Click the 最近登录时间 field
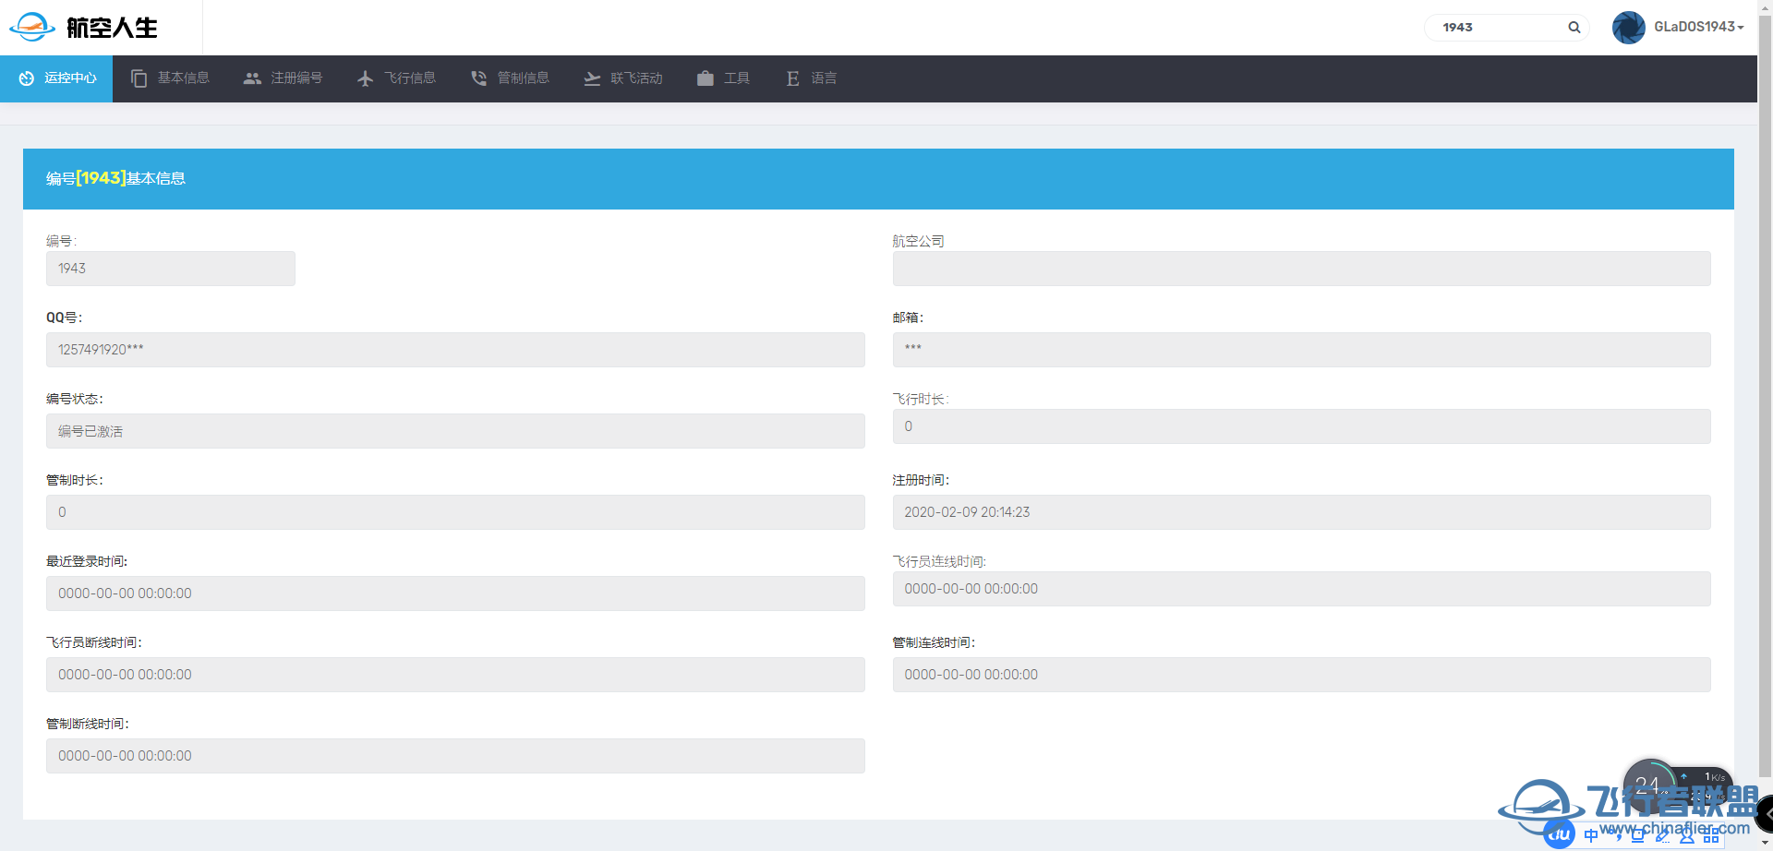 [455, 593]
